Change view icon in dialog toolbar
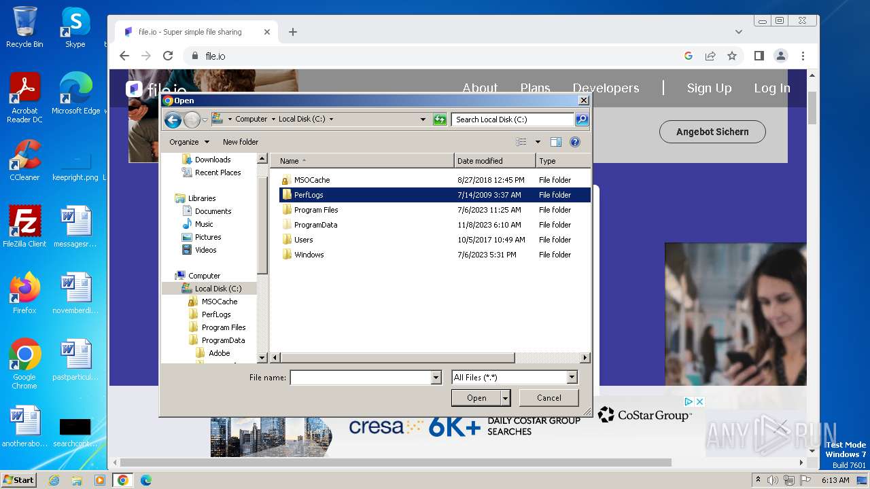Viewport: 870px width, 489px height. coord(521,142)
